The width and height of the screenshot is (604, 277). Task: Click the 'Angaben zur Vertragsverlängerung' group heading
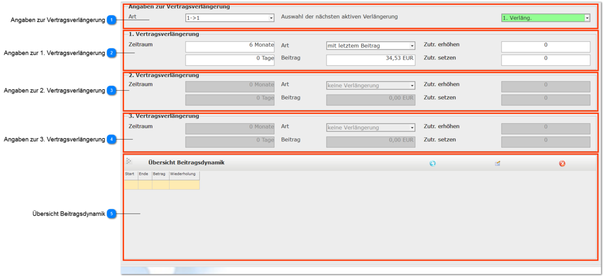[x=179, y=7]
